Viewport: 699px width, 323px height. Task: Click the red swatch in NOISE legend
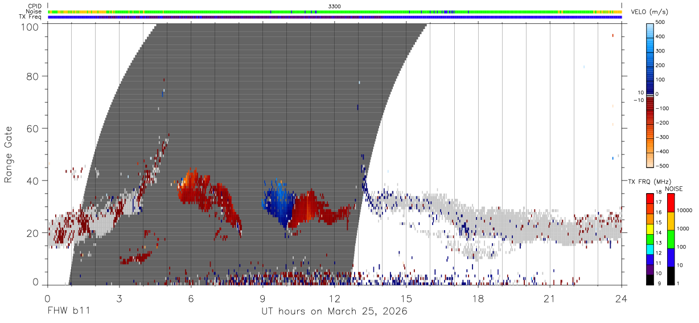(x=671, y=203)
